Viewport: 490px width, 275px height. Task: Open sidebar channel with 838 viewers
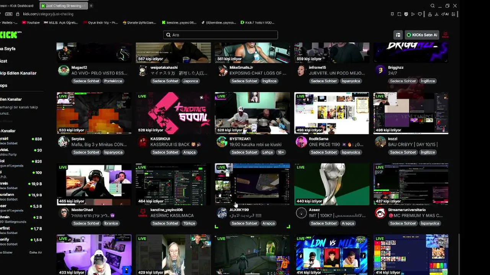[x=21, y=141]
